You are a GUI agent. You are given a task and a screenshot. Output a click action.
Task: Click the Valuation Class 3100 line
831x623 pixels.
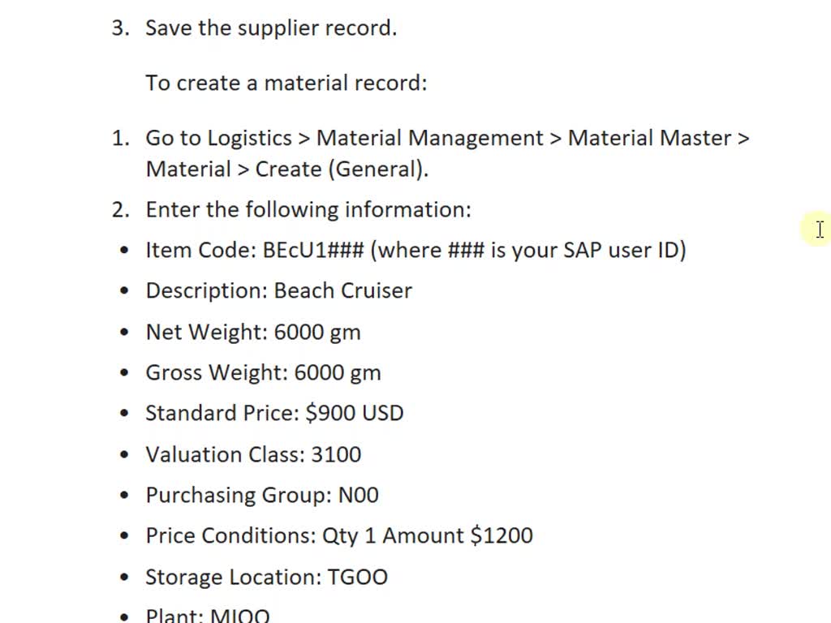[x=253, y=454]
